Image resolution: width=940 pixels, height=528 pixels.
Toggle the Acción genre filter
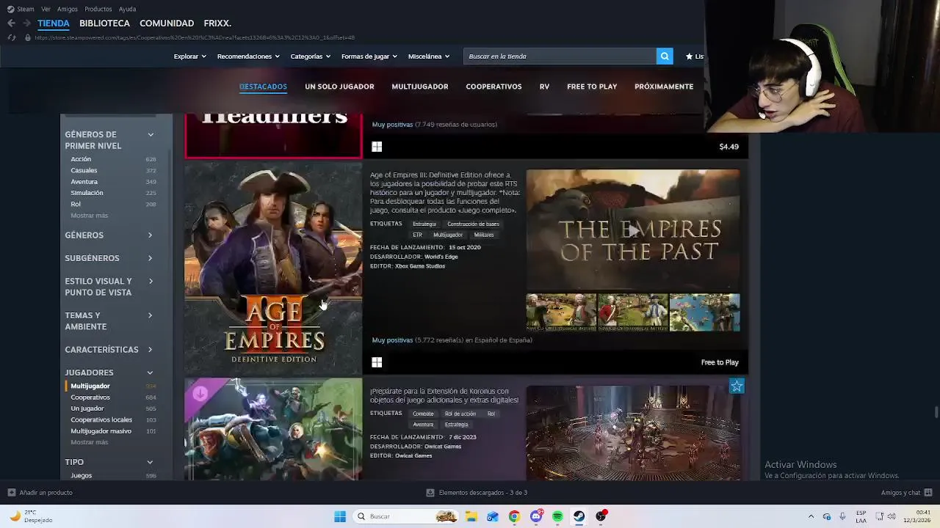pos(81,159)
